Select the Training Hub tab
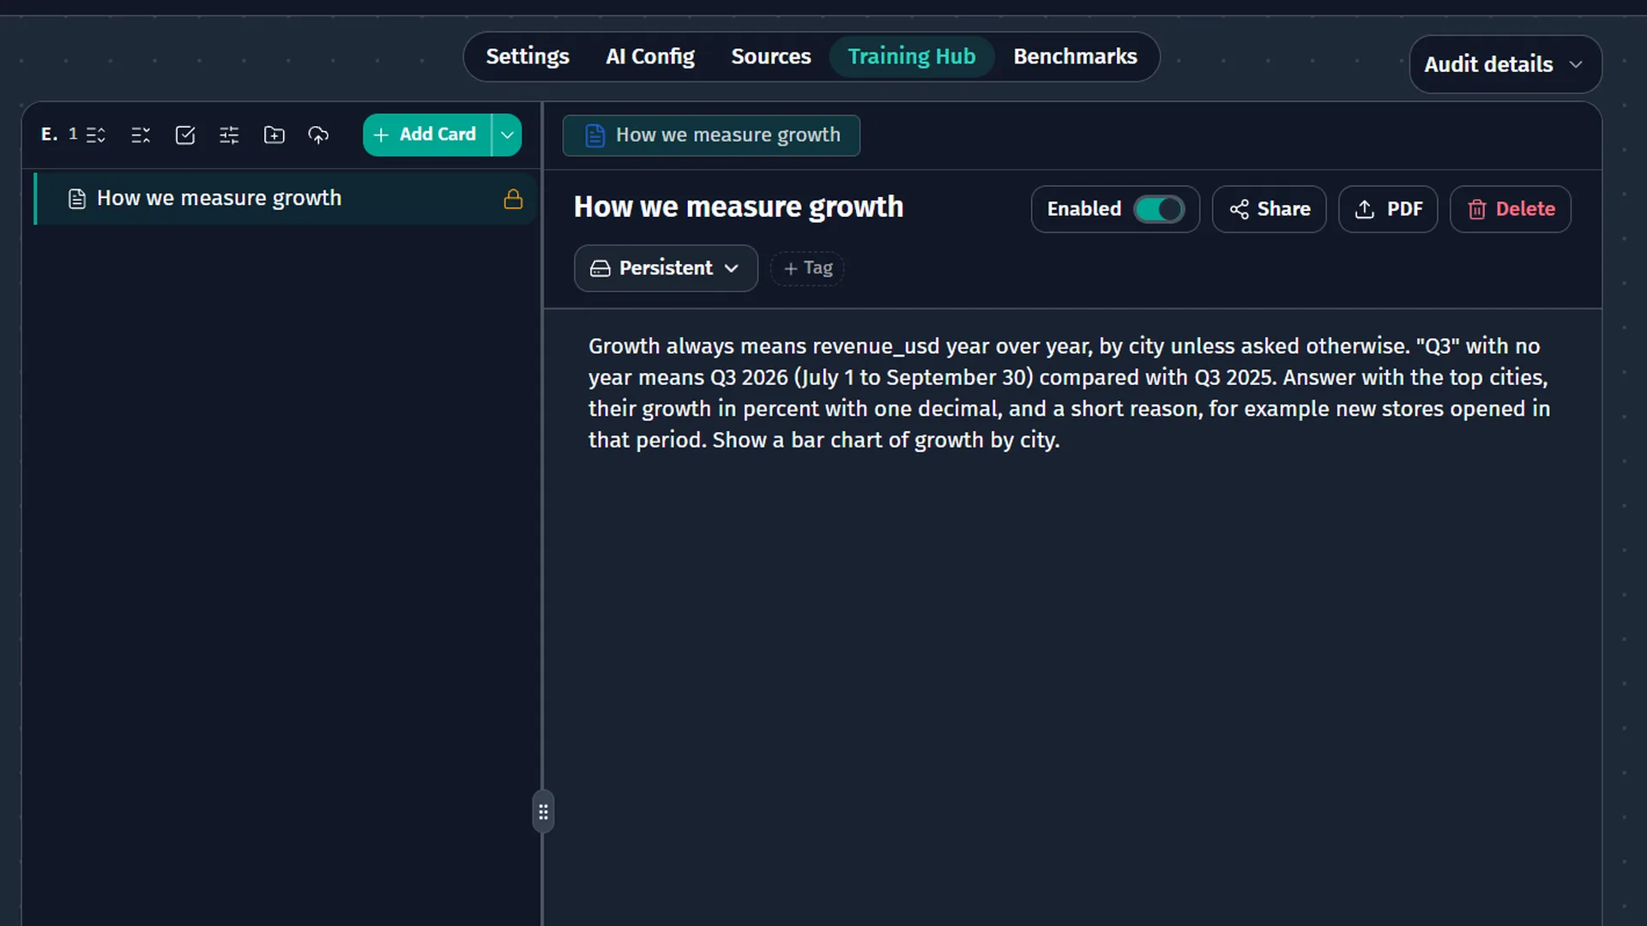The width and height of the screenshot is (1647, 926). pyautogui.click(x=912, y=57)
